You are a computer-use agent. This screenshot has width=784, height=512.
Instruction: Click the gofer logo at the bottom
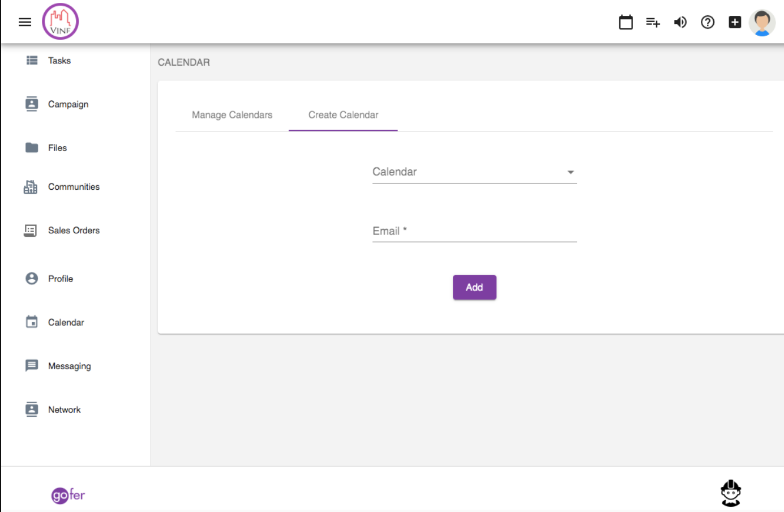67,494
